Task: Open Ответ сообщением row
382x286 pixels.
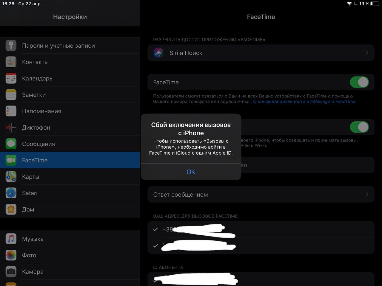Action: [x=261, y=194]
